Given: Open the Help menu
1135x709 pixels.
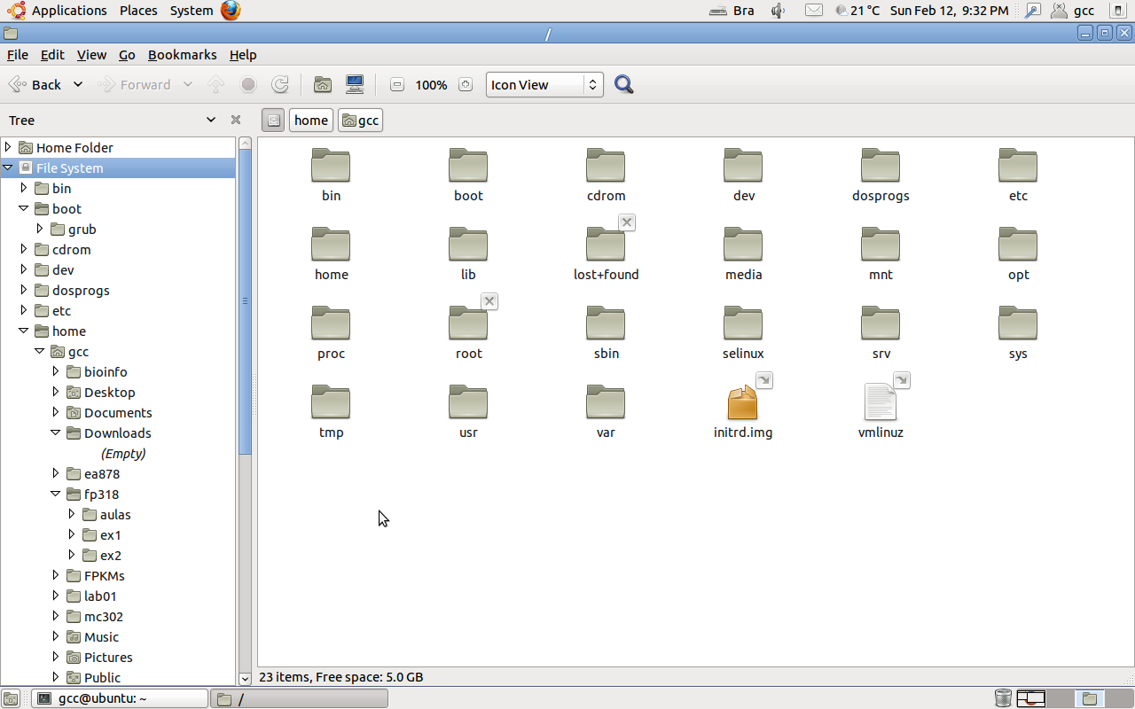Looking at the screenshot, I should (243, 55).
